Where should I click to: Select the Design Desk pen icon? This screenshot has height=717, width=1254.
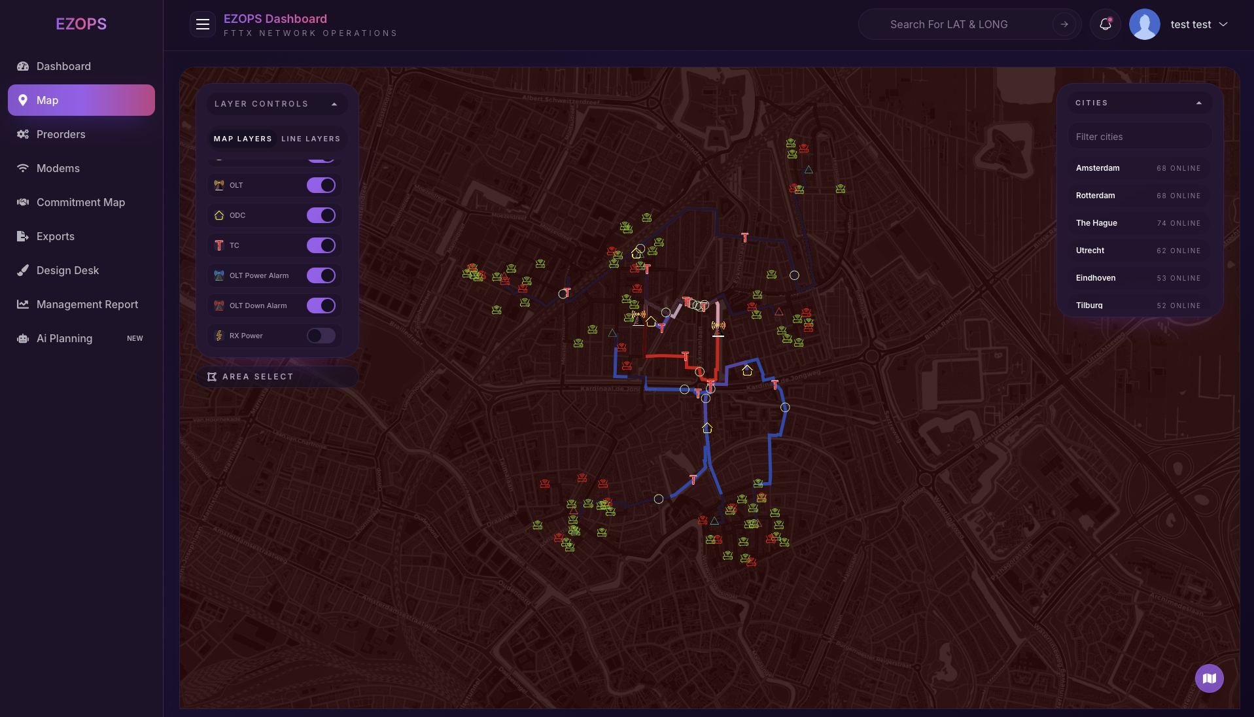[23, 270]
